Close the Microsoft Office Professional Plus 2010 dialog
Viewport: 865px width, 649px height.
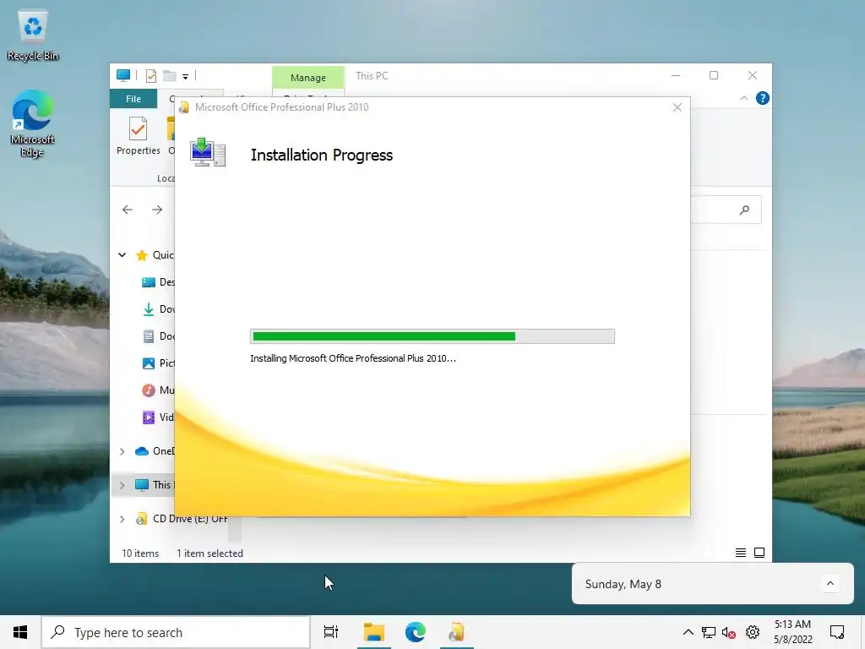(x=677, y=107)
